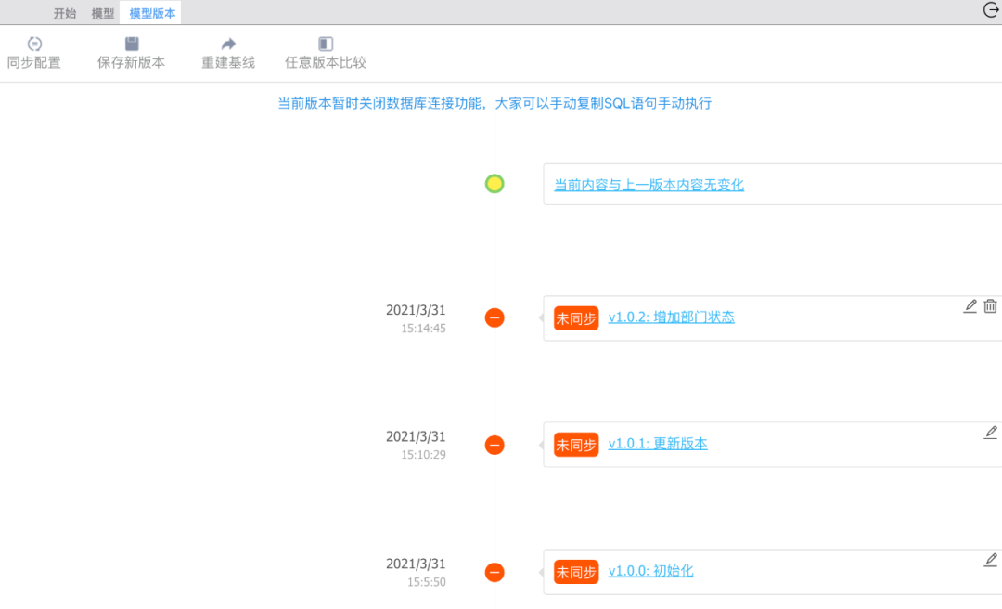Screen dimensions: 1002x609
Task: Click the 重建基线 rebuild baseline icon
Action: 226,44
